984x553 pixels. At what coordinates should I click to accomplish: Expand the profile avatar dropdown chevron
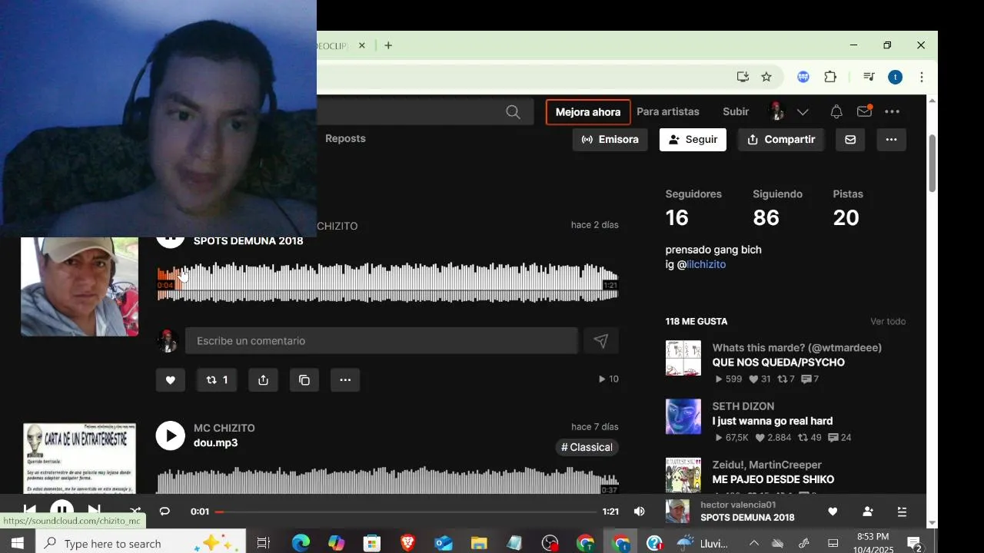(803, 112)
